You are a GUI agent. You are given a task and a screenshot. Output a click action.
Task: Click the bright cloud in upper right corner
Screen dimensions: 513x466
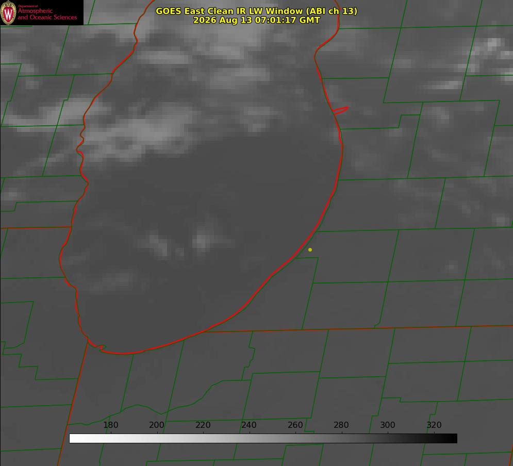click(493, 44)
